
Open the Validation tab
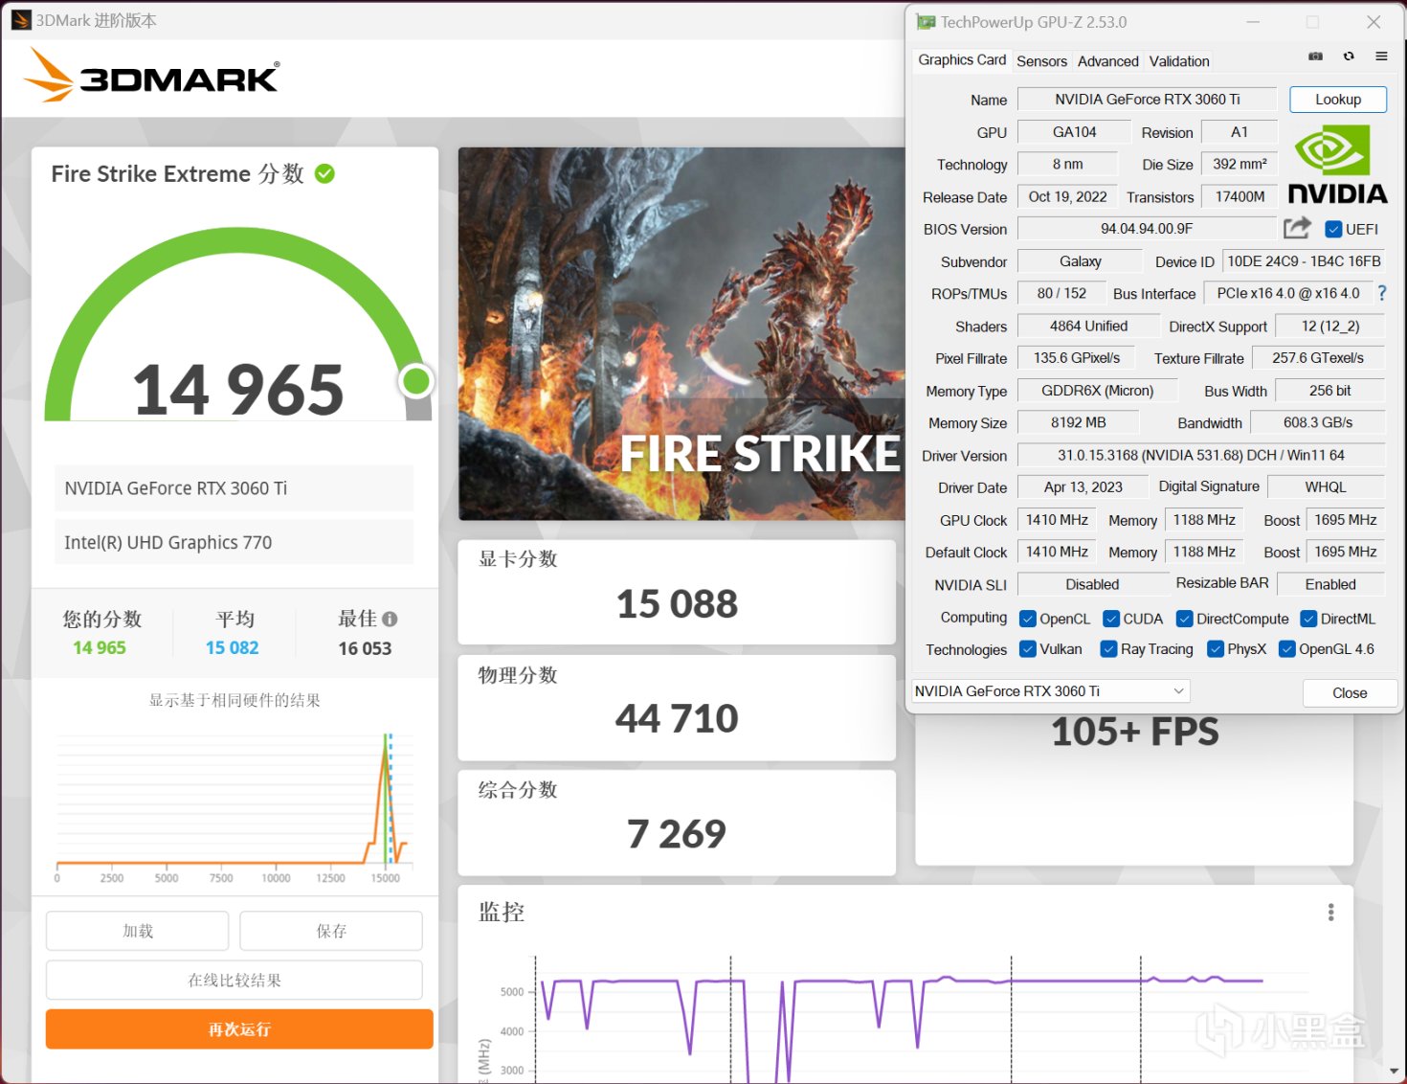coord(1179,61)
